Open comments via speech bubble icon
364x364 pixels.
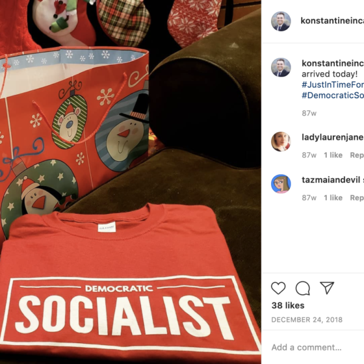(303, 289)
